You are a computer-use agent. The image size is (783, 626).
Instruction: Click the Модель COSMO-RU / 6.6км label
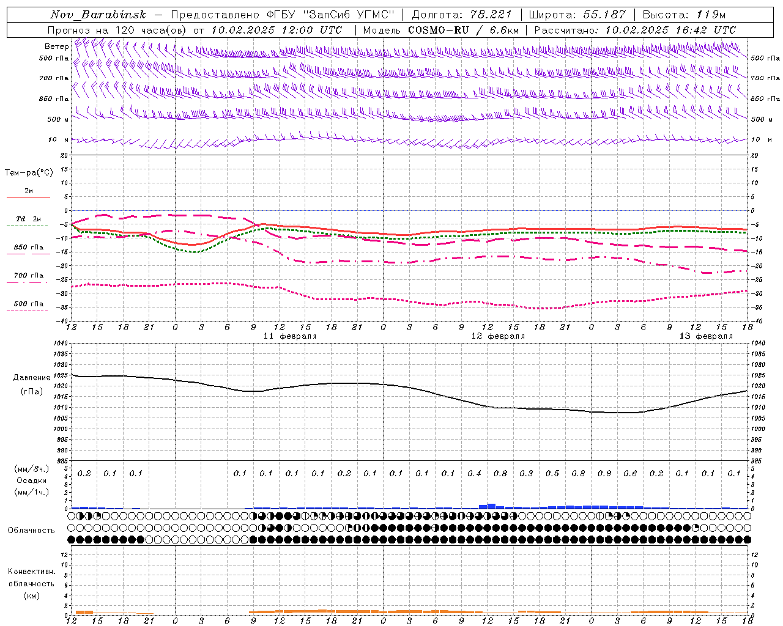click(x=441, y=30)
